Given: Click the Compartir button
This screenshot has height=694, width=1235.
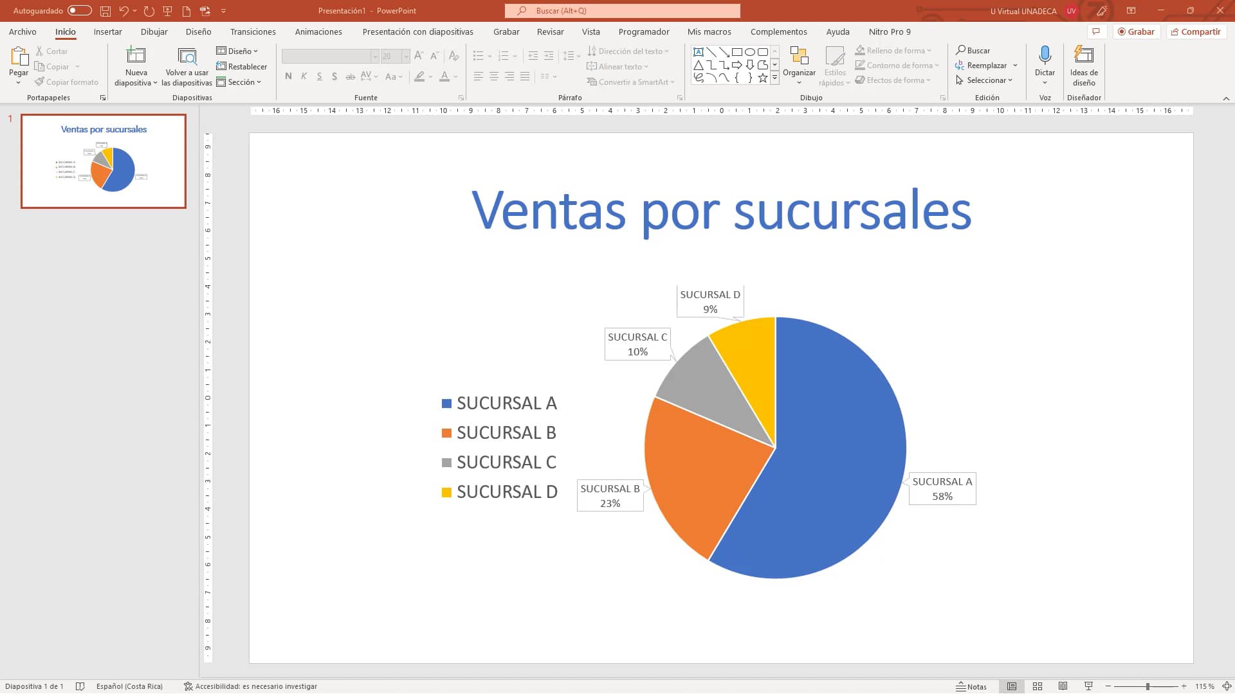Looking at the screenshot, I should click(x=1196, y=31).
